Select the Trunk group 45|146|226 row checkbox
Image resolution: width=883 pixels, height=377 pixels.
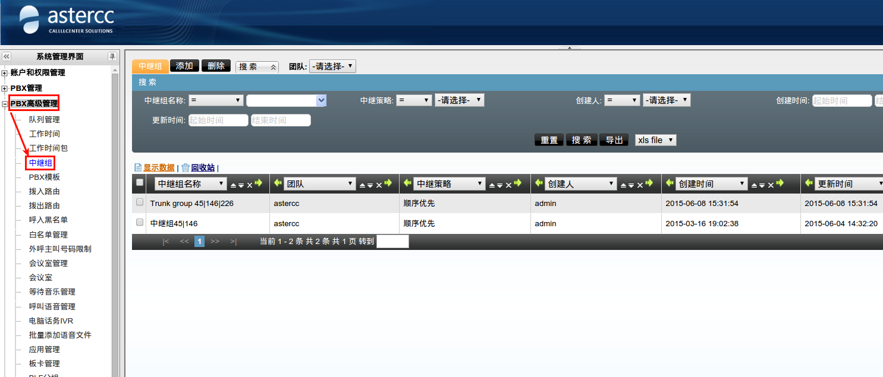[x=140, y=202]
